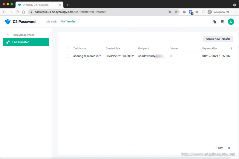The width and height of the screenshot is (239, 159).
Task: Sort by Created At column arrow
Action: pyautogui.click(x=119, y=49)
